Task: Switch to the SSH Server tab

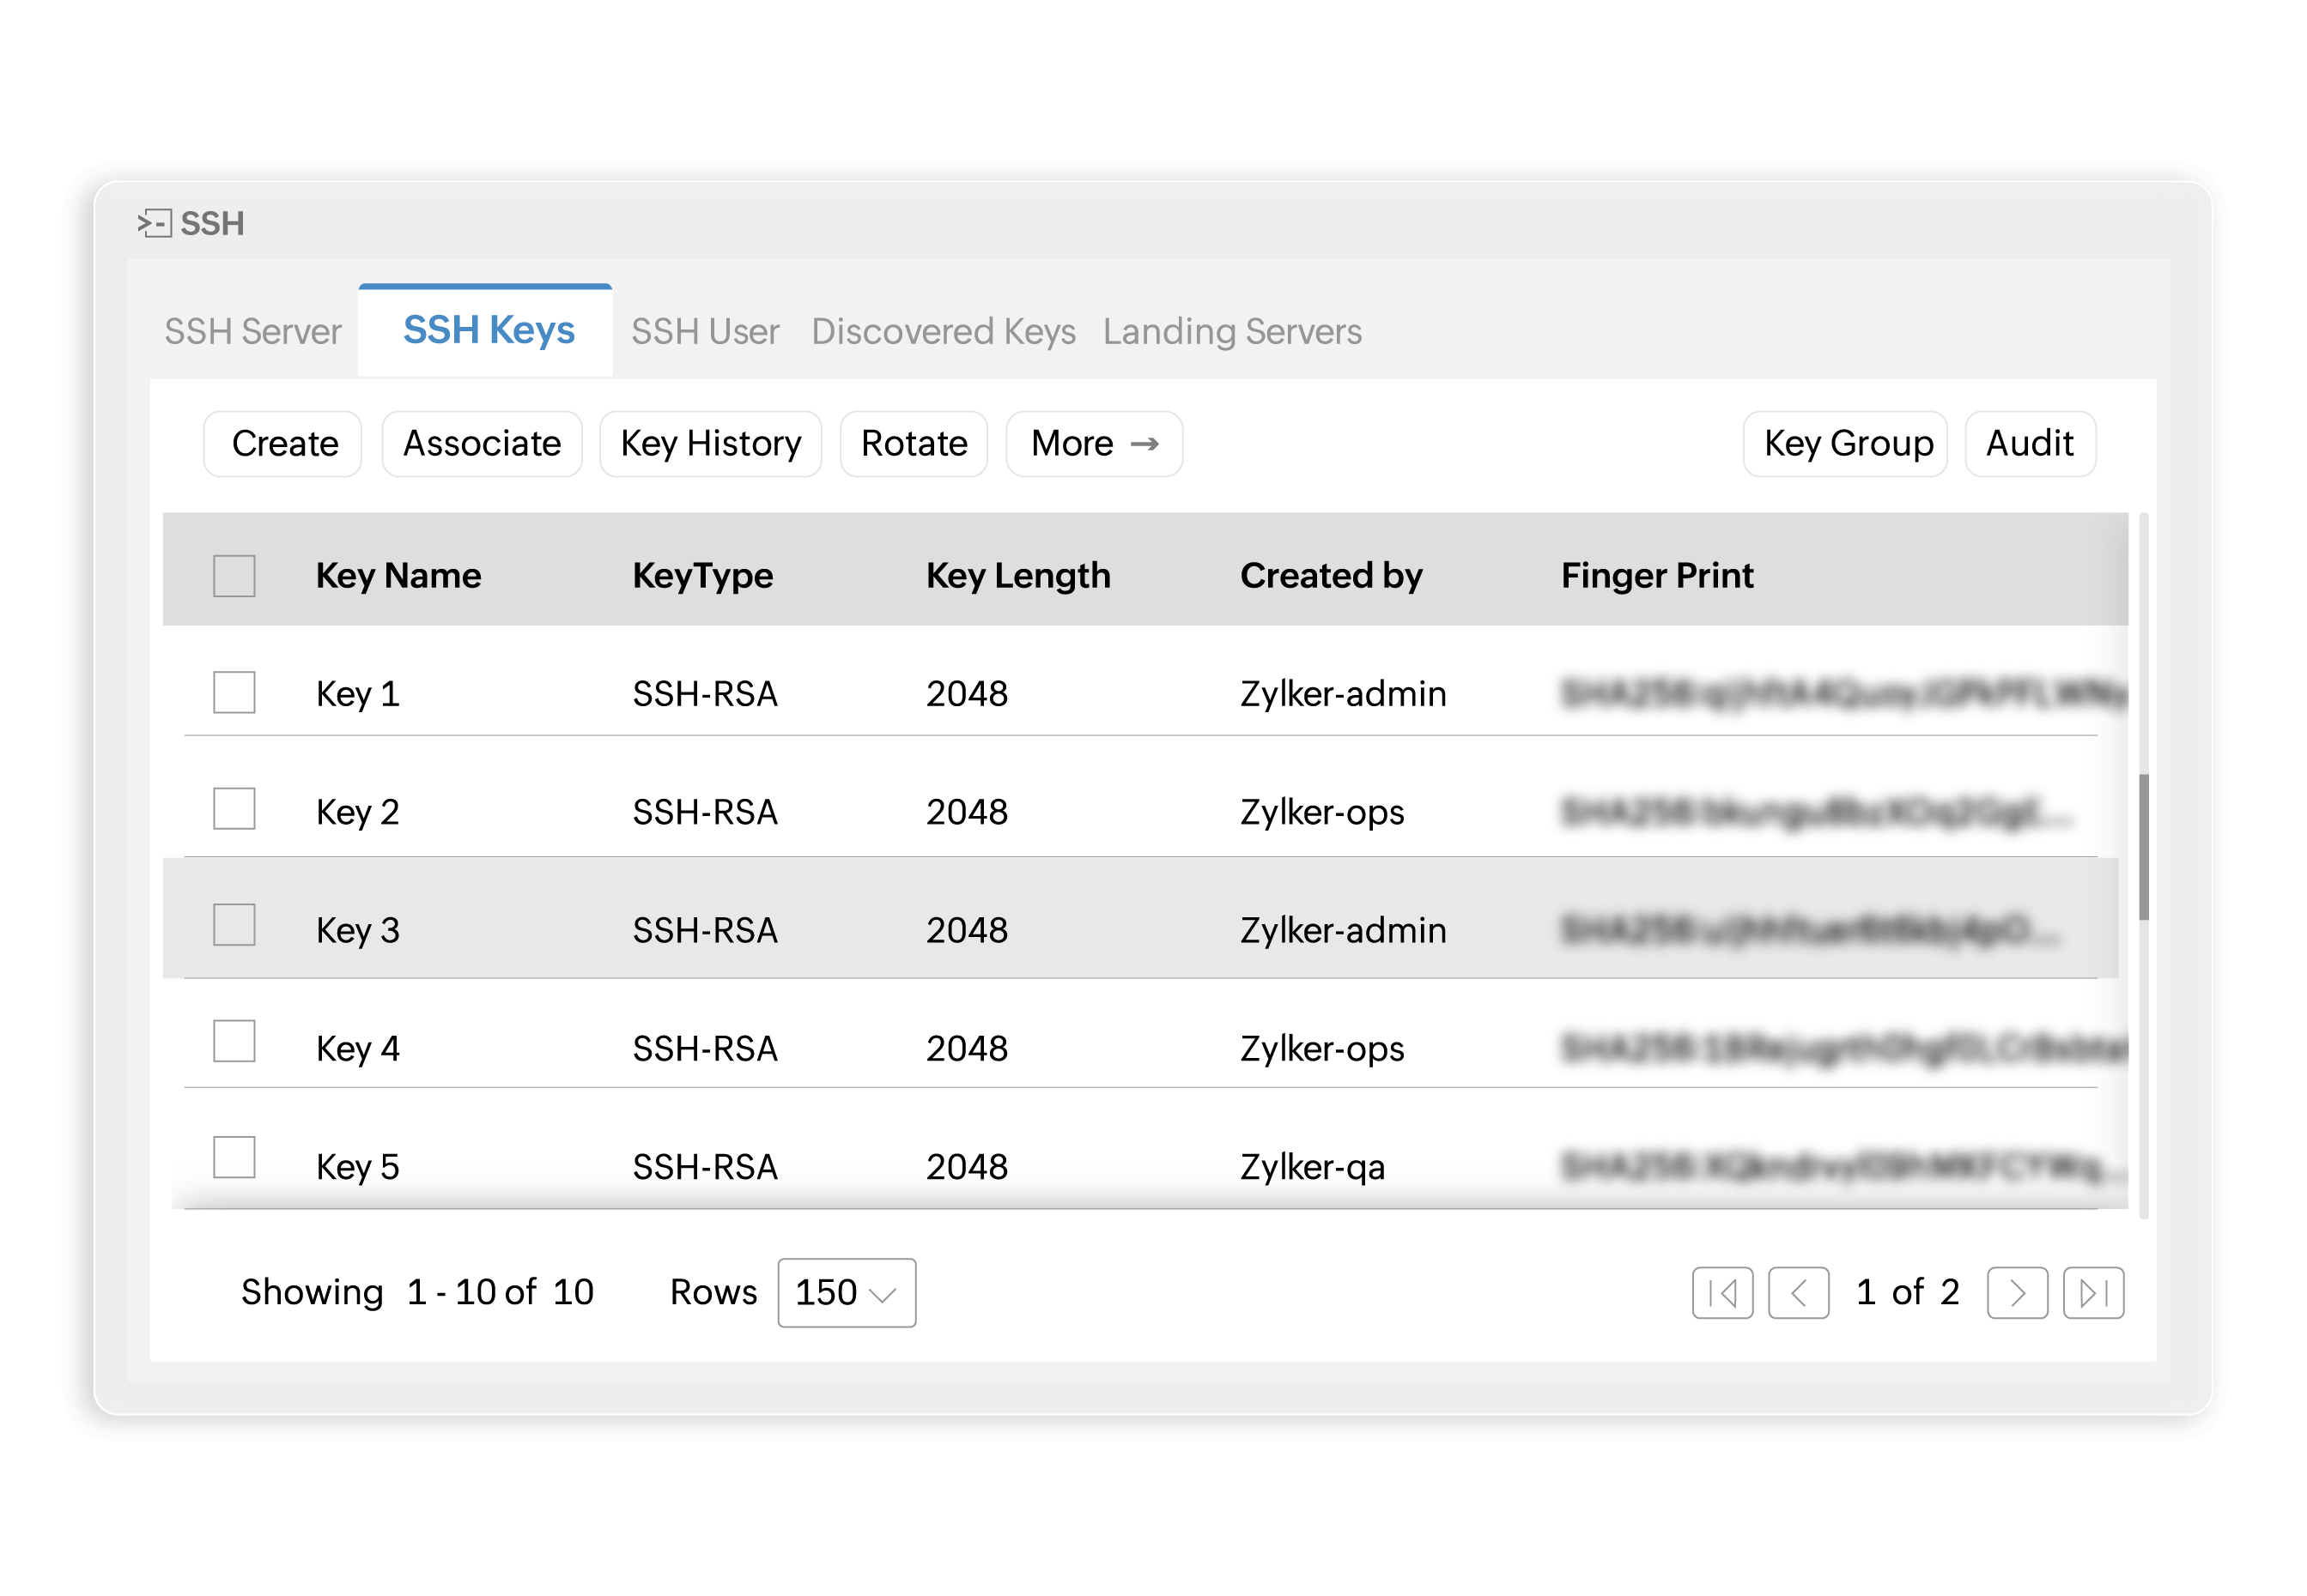Action: [x=252, y=331]
